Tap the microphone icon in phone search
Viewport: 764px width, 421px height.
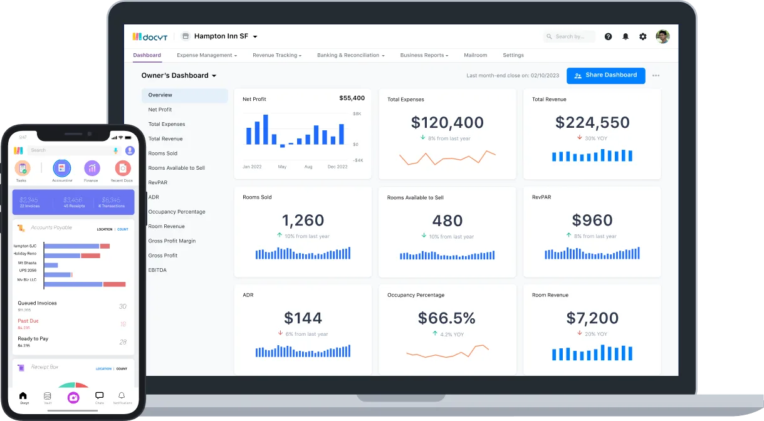pyautogui.click(x=115, y=150)
